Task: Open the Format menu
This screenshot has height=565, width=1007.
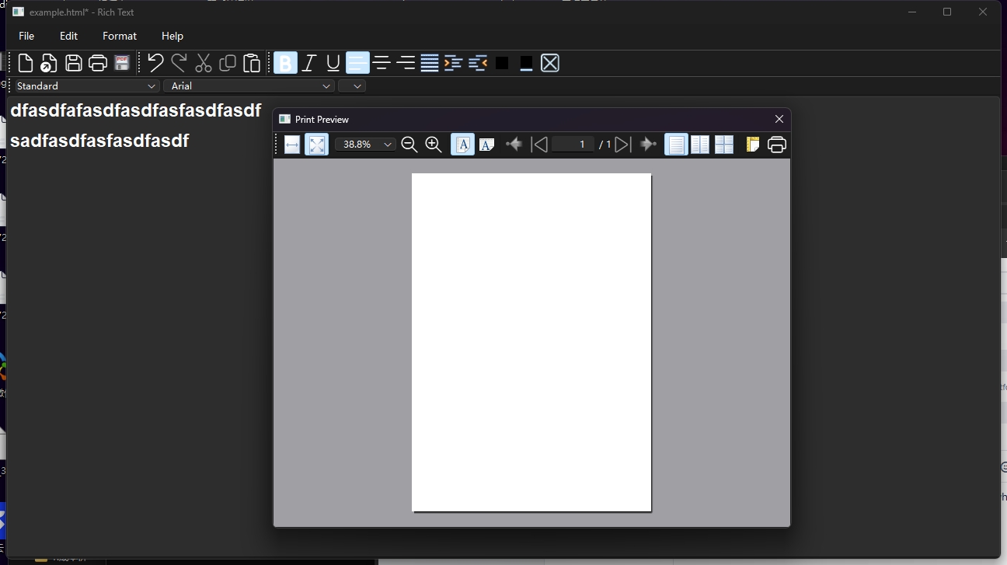Action: pyautogui.click(x=120, y=36)
